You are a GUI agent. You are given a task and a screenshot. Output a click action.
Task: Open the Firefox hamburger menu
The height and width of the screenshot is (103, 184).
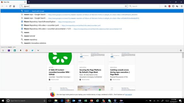181,6
